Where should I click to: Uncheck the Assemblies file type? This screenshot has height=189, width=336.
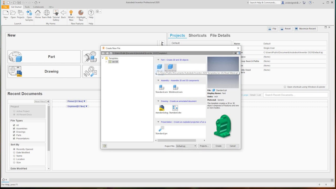tap(14, 129)
